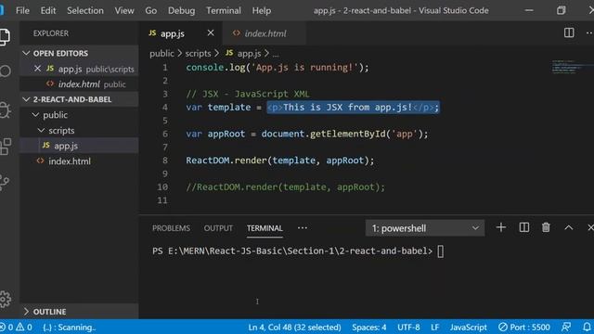594x334 pixels.
Task: Click 'scripts' in the breadcrumb path
Action: pos(198,54)
